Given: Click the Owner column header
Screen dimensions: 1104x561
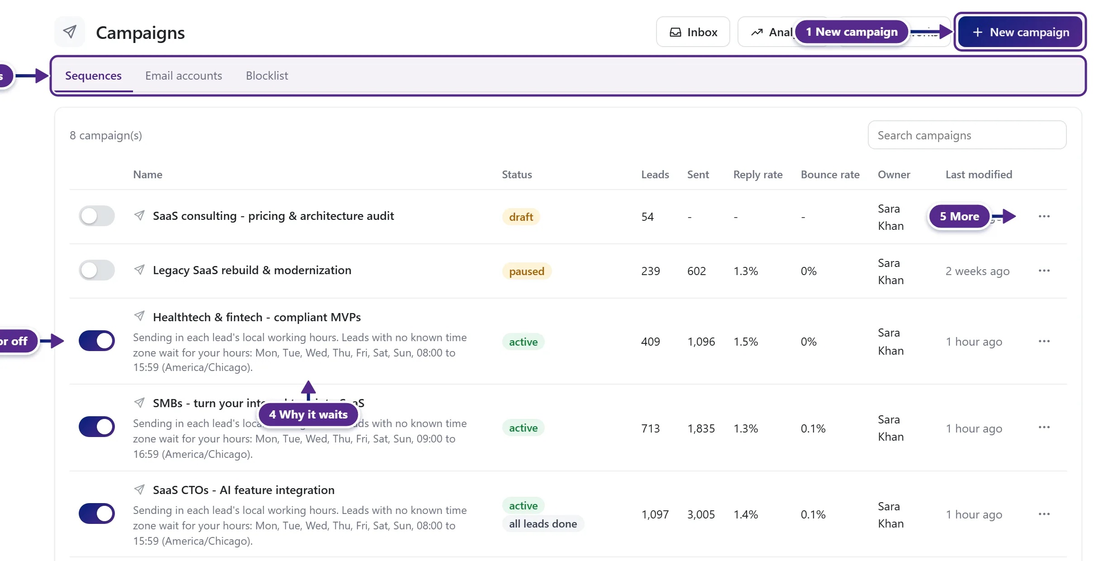Looking at the screenshot, I should [x=894, y=175].
